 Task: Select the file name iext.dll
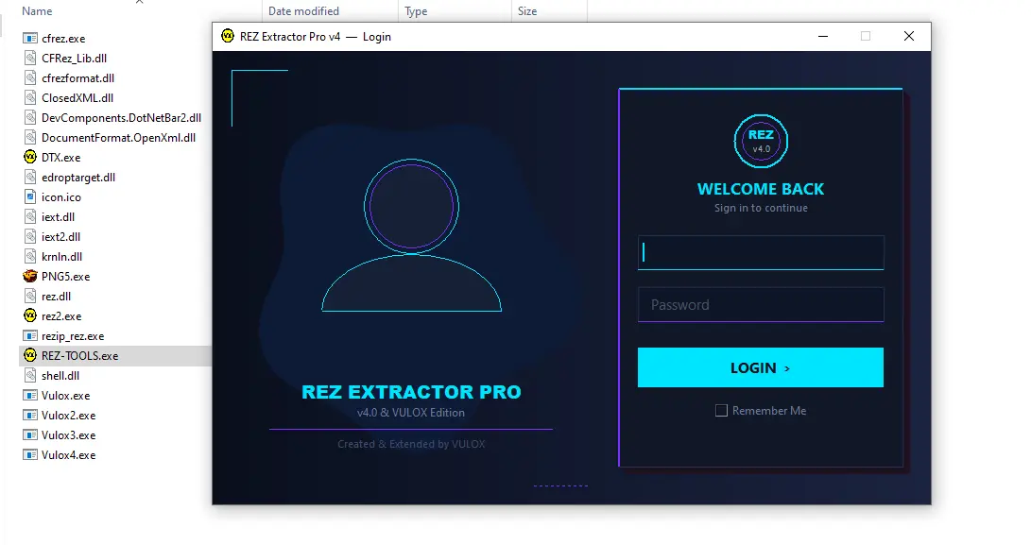point(58,217)
